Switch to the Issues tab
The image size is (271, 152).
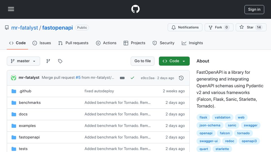(42, 43)
